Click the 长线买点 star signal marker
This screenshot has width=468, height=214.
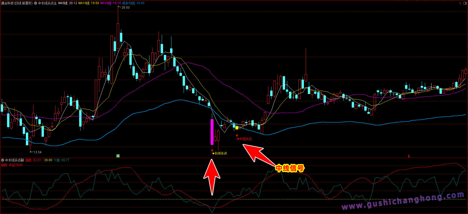coord(219,153)
